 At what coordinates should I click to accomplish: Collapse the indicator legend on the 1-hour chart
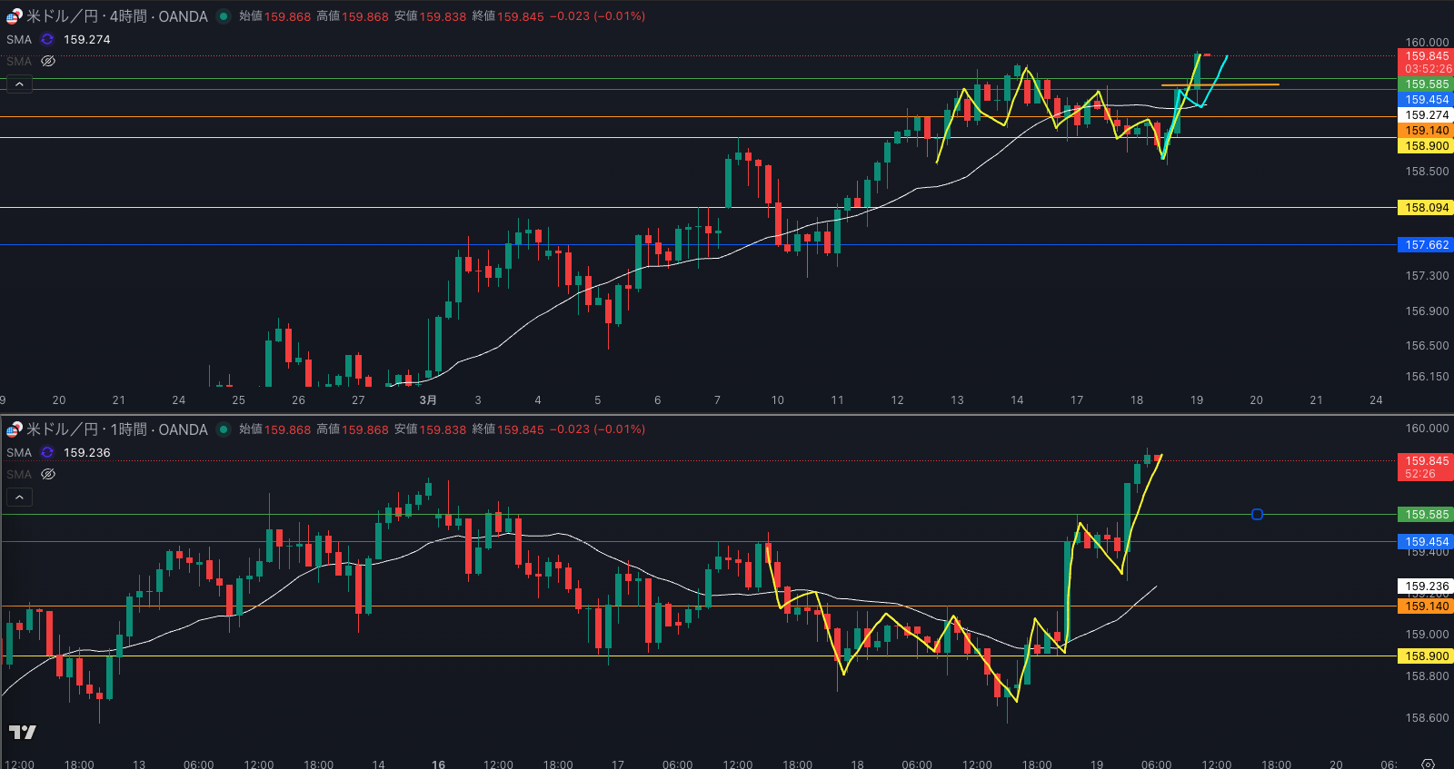(19, 498)
